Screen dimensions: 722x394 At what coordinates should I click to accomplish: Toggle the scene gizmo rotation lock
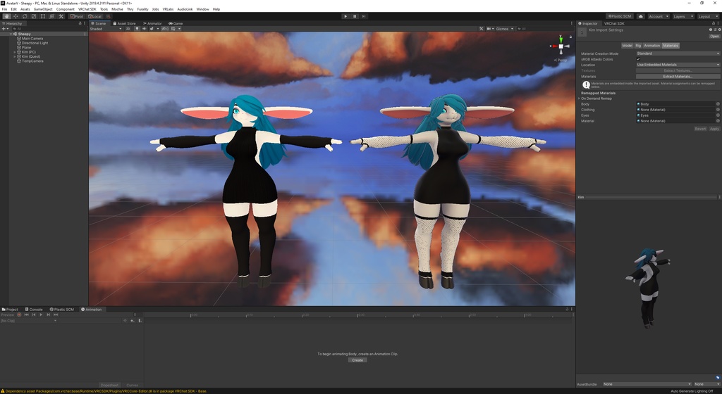(x=571, y=37)
